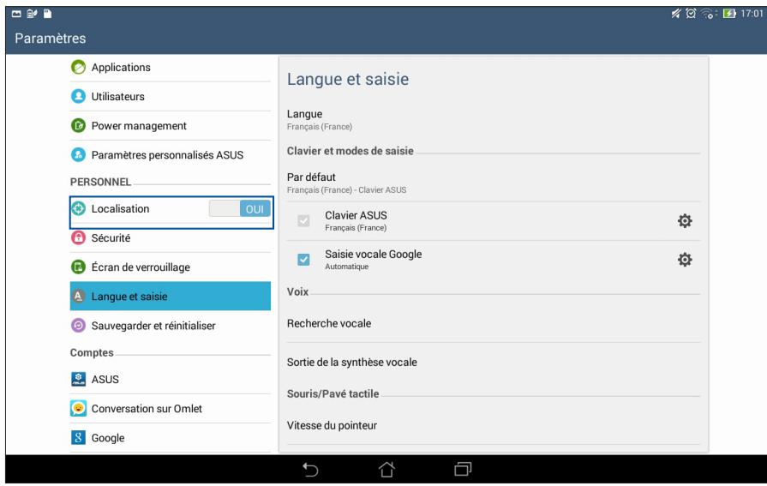Tap the Wi-Fi status icon
The height and width of the screenshot is (486, 767).
(709, 14)
